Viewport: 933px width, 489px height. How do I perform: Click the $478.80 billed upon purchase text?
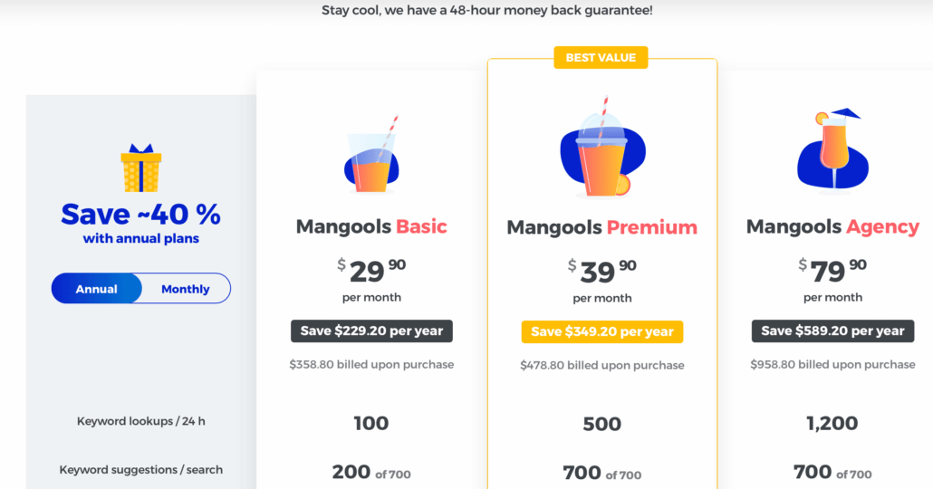click(x=602, y=365)
